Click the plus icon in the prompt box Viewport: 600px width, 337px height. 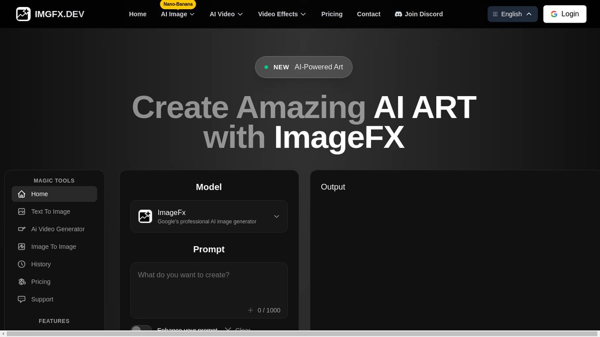click(251, 310)
